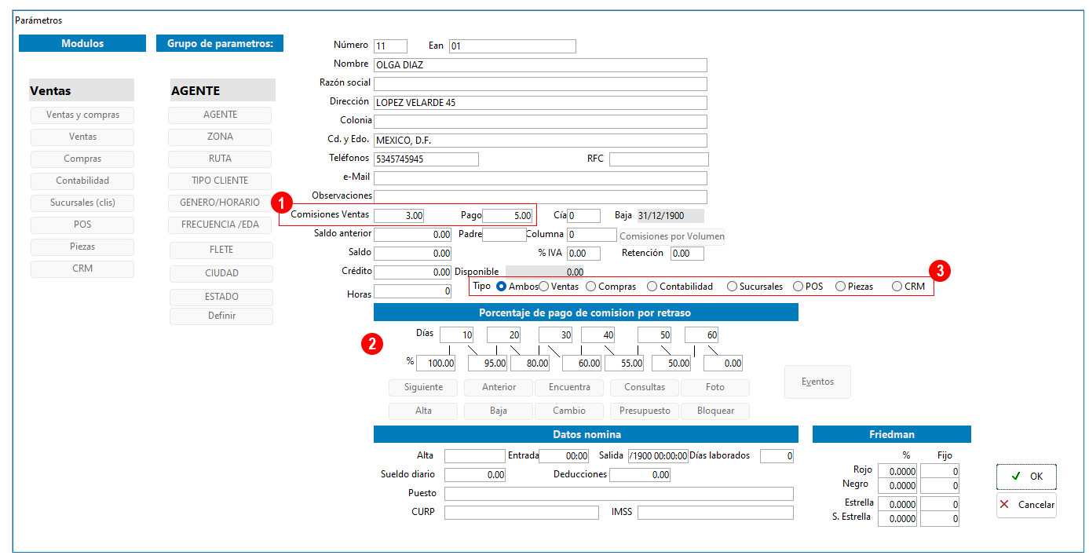
Task: Click the Crédito field
Action: [412, 272]
